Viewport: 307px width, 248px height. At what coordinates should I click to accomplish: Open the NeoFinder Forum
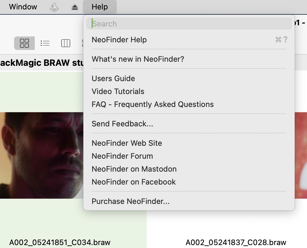tap(122, 156)
